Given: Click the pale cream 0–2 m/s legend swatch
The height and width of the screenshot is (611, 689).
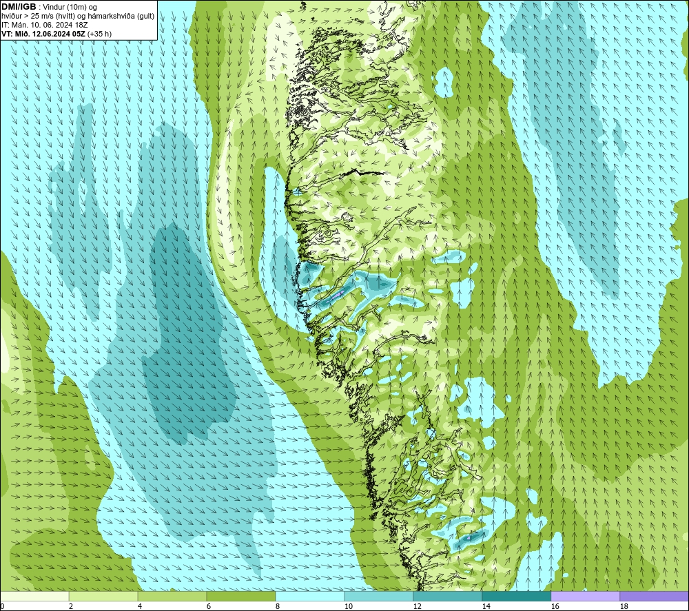Looking at the screenshot, I should [34, 596].
